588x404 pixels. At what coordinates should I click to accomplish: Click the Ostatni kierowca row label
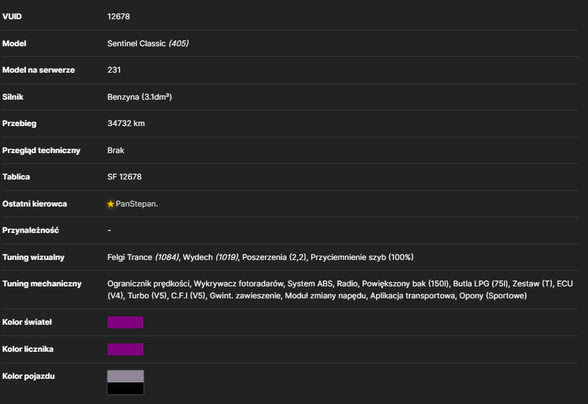coord(34,204)
